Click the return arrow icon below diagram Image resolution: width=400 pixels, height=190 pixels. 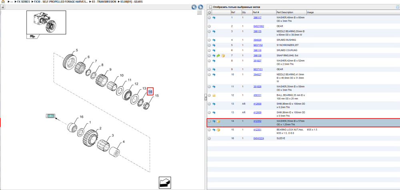point(165,182)
